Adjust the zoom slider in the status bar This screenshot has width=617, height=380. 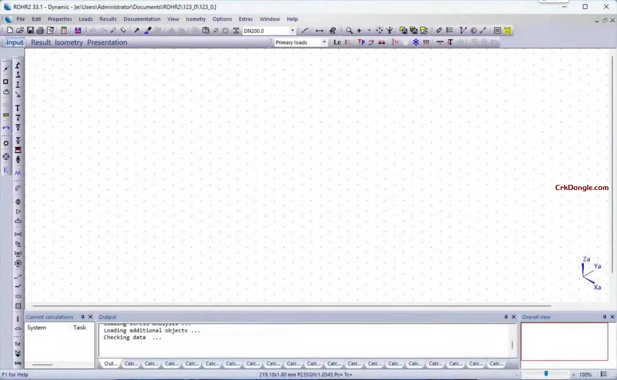click(x=546, y=374)
